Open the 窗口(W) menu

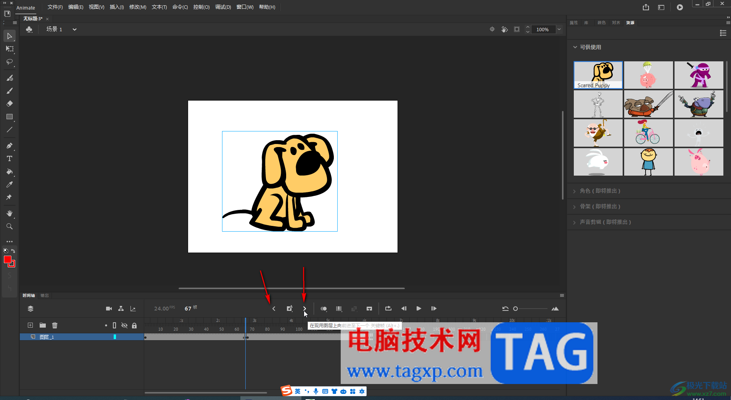245,7
